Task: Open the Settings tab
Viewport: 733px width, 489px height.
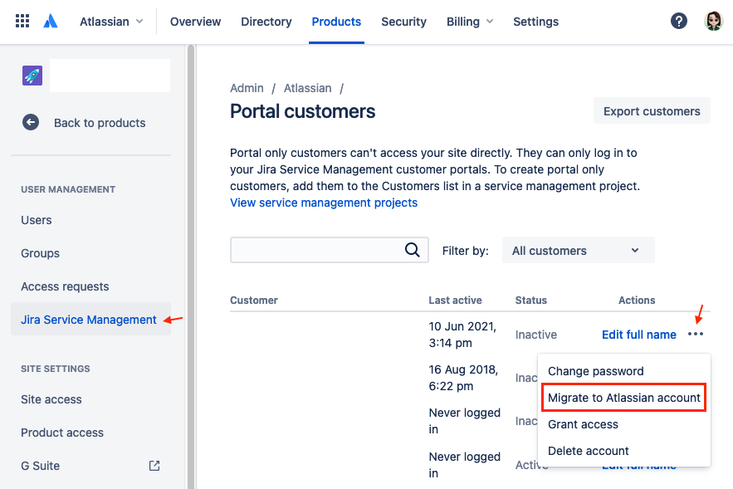Action: click(x=535, y=22)
